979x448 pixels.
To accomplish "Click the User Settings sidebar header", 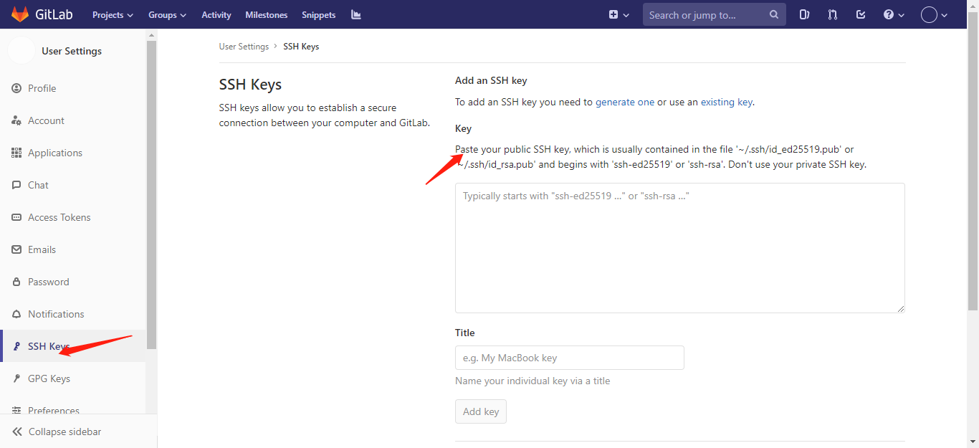I will coord(72,51).
